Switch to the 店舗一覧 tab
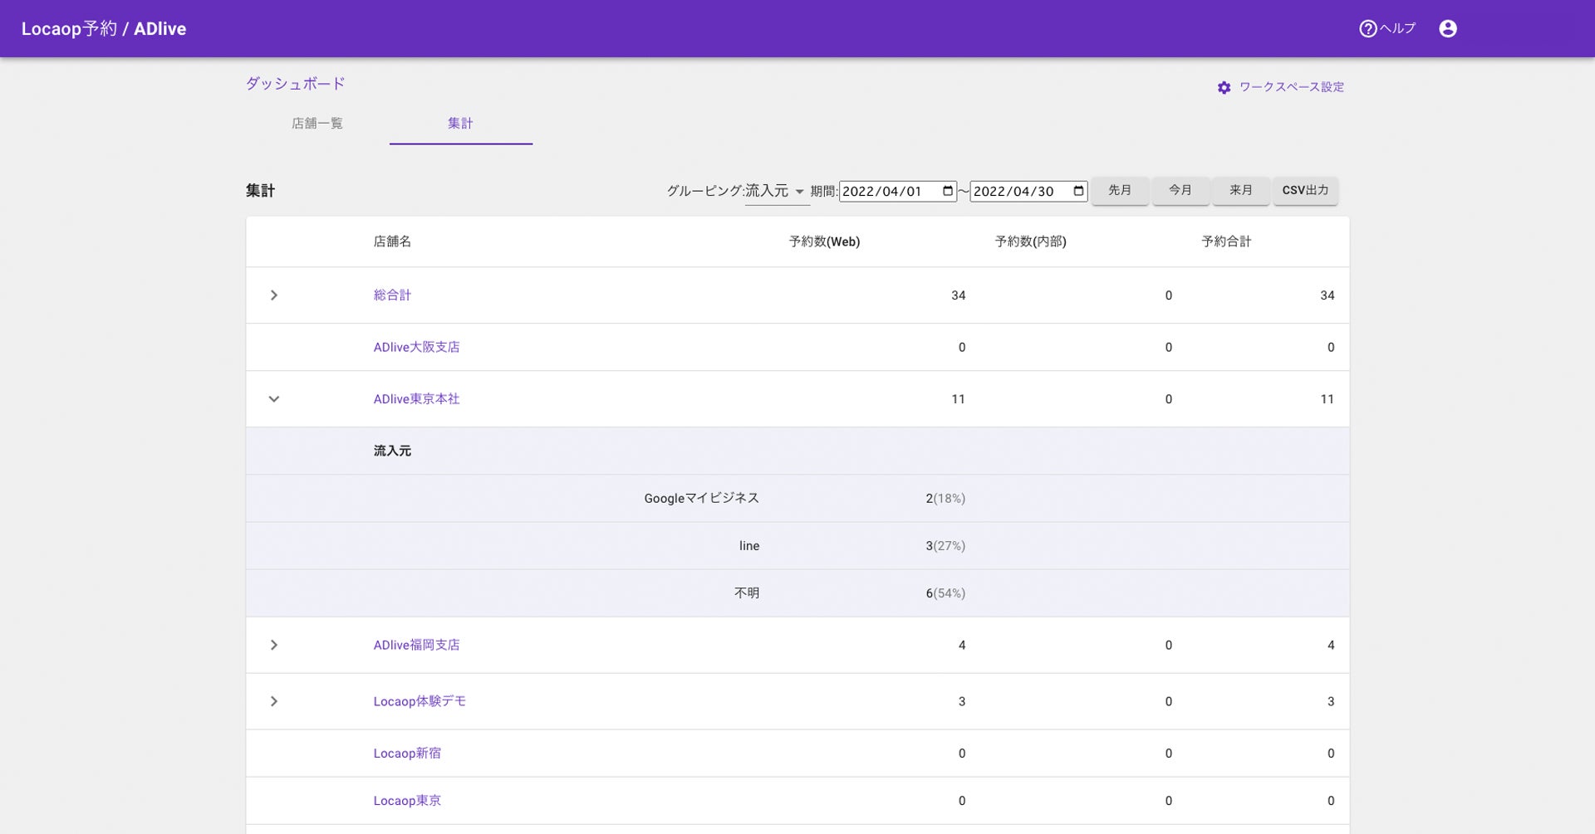The image size is (1595, 834). (317, 124)
